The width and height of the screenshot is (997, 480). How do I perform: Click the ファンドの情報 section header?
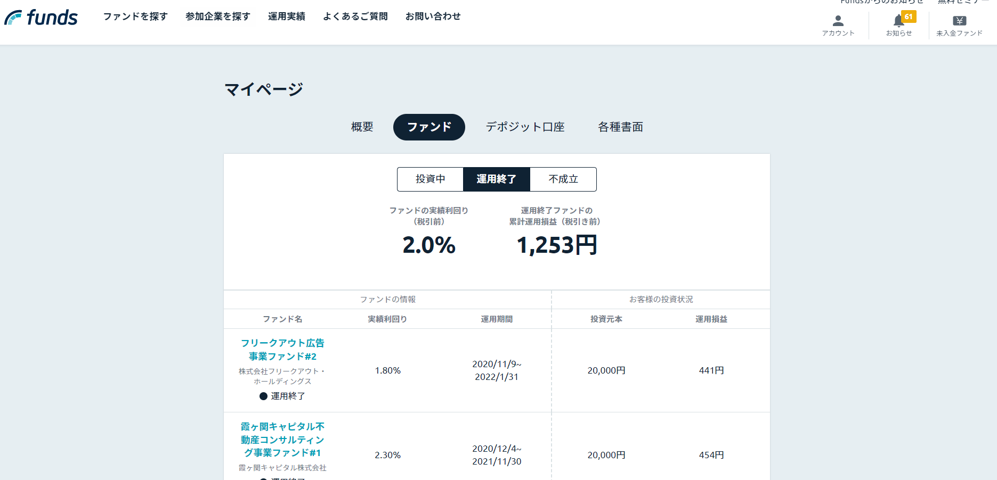(387, 300)
